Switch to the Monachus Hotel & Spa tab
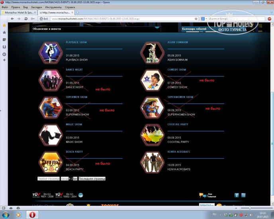 tap(19, 13)
